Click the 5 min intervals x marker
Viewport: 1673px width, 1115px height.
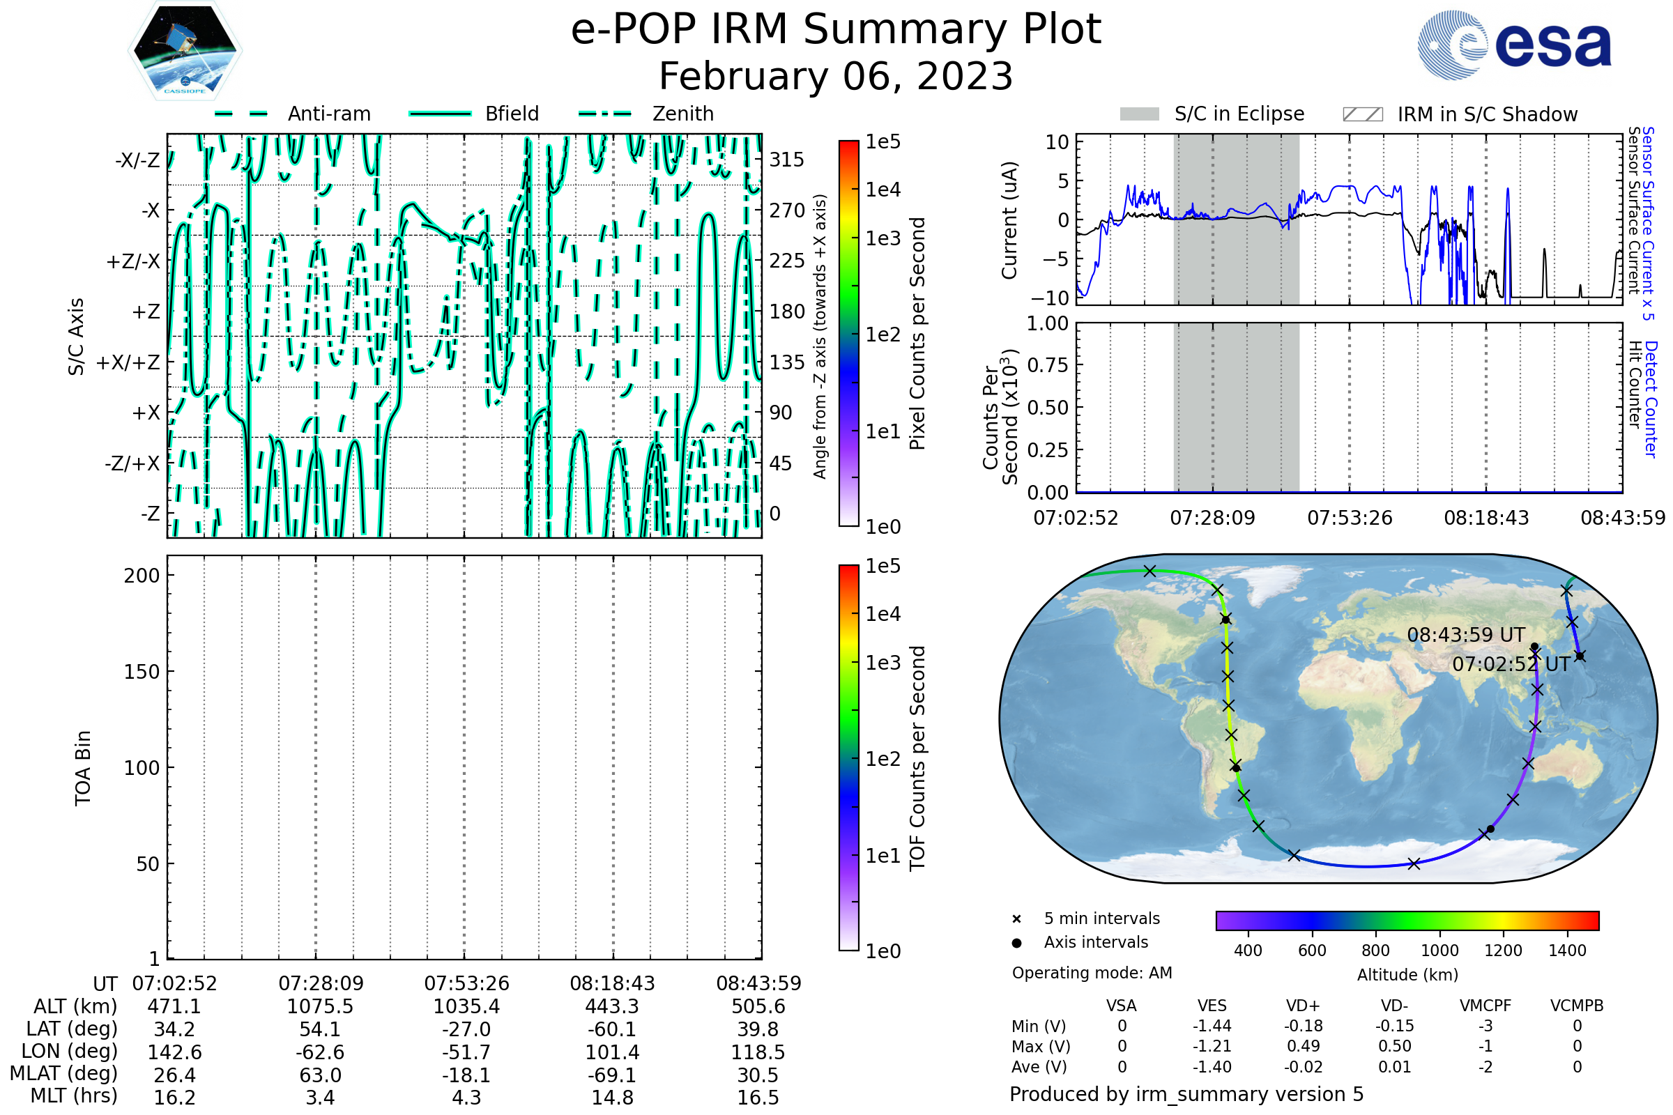[x=1016, y=919]
